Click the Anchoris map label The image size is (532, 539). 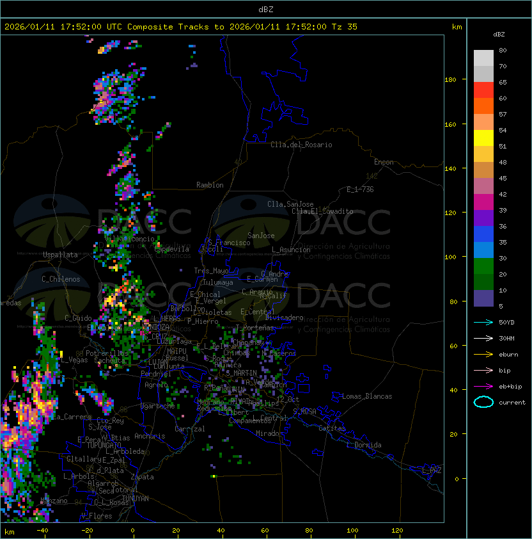pos(150,436)
